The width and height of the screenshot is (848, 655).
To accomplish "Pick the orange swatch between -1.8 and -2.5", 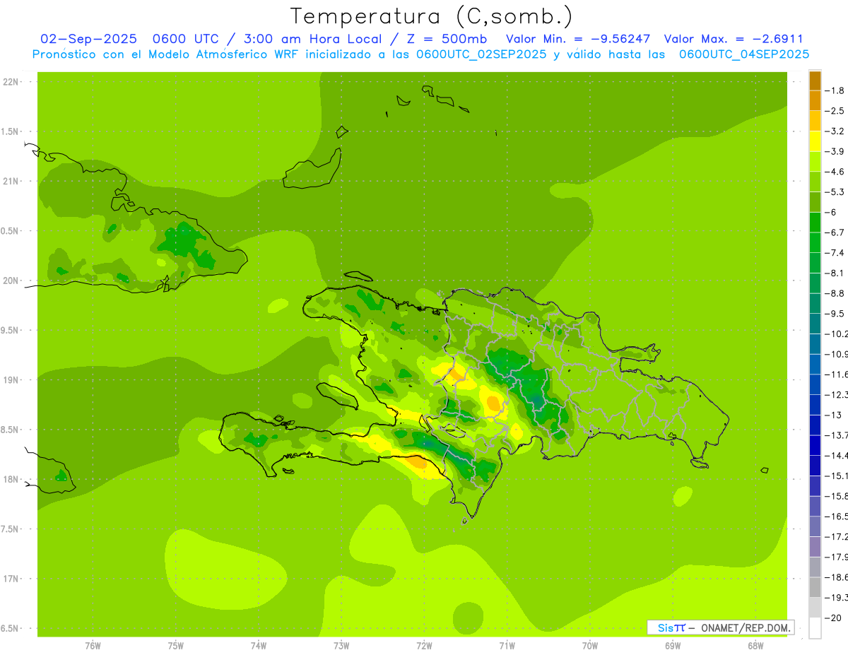I will pyautogui.click(x=815, y=101).
